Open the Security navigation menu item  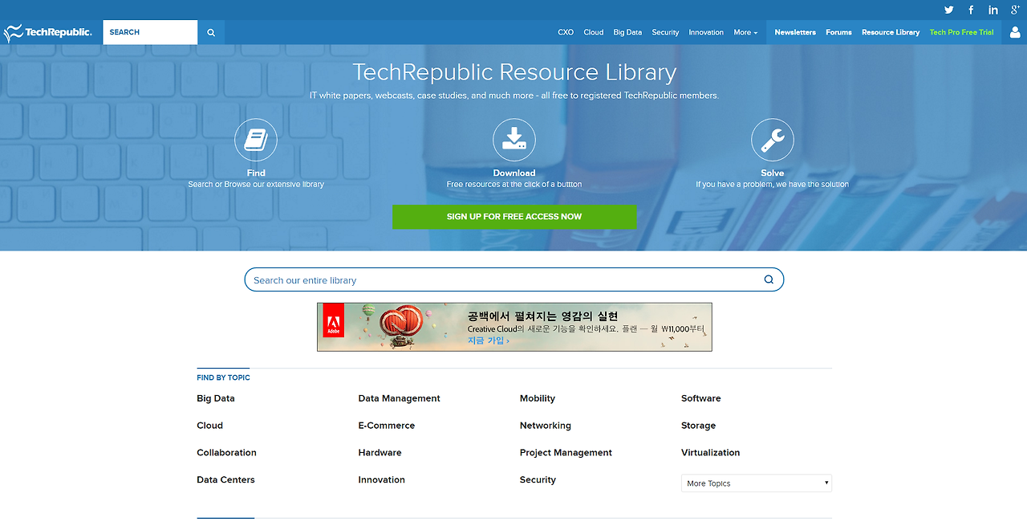coord(665,32)
